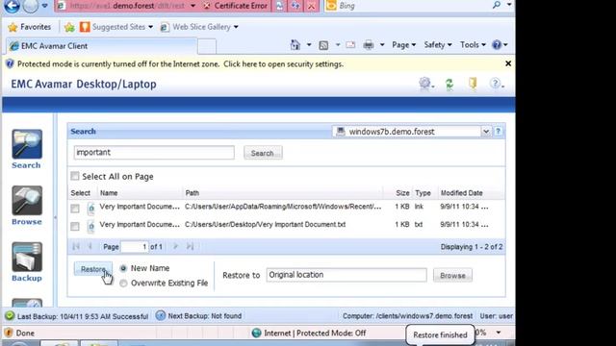Click the yellow bookmark icon in Avamar header
This screenshot has height=346, width=616.
(473, 84)
